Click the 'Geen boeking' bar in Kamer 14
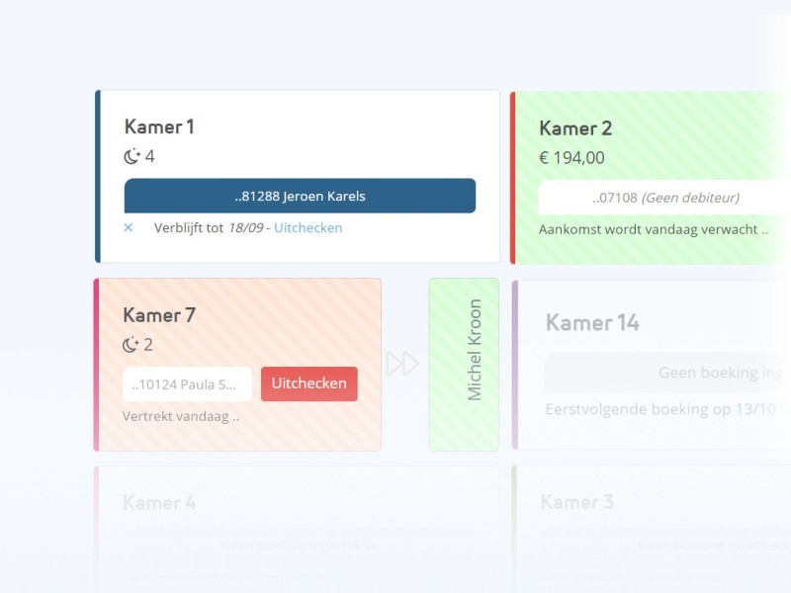Image resolution: width=791 pixels, height=593 pixels. (x=668, y=373)
